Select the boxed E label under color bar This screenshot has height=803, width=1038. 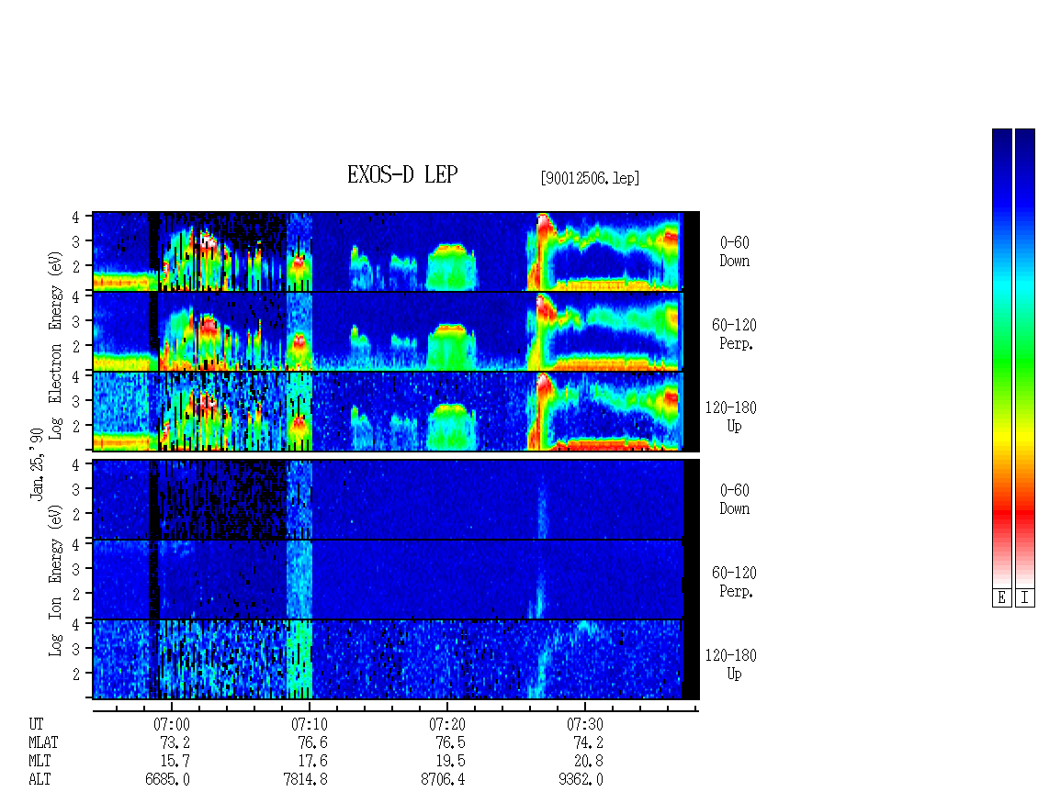(1001, 598)
